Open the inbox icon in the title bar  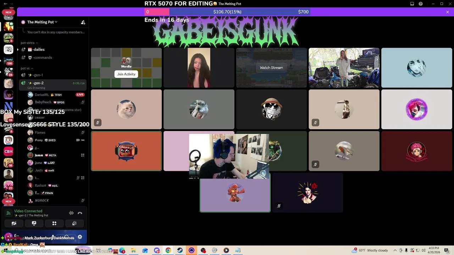click(x=412, y=4)
